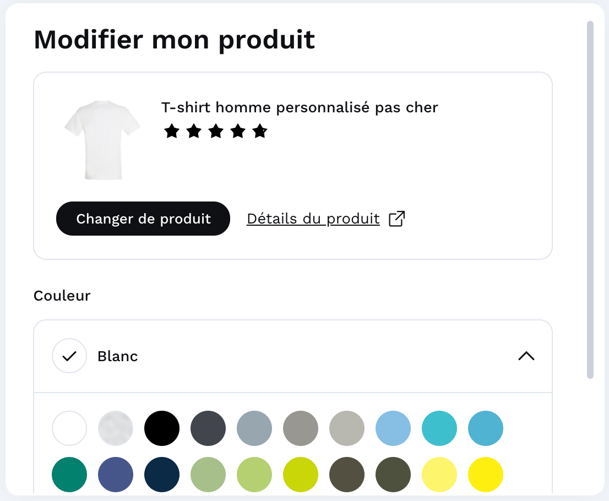Choose the dark navy swatch
609x501 pixels.
tap(162, 473)
